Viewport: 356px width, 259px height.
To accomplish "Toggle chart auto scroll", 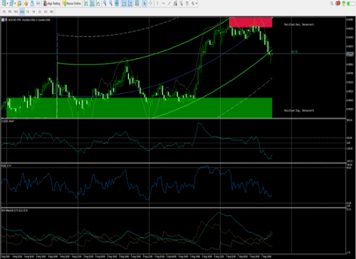I will click(x=124, y=3).
